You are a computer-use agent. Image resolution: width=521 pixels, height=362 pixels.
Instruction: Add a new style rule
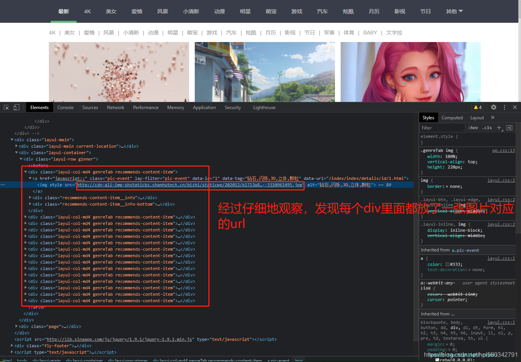click(499, 128)
